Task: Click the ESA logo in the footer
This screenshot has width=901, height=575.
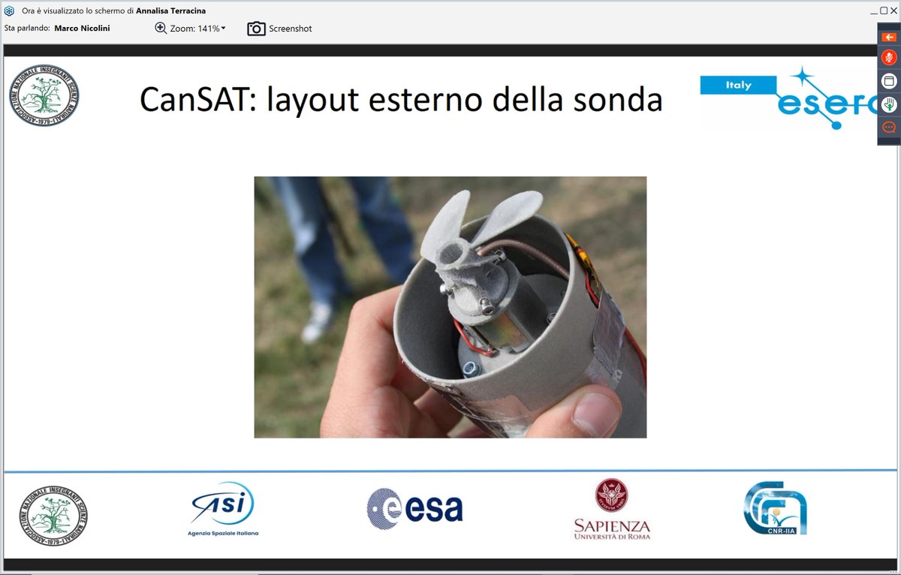Action: point(415,509)
